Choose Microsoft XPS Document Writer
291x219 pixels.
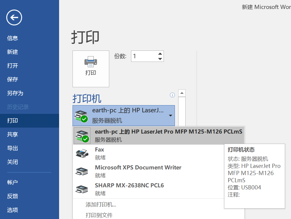(x=148, y=171)
